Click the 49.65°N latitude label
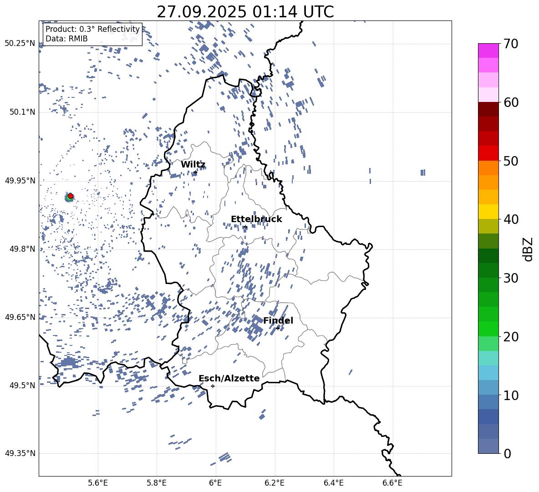 (20, 317)
